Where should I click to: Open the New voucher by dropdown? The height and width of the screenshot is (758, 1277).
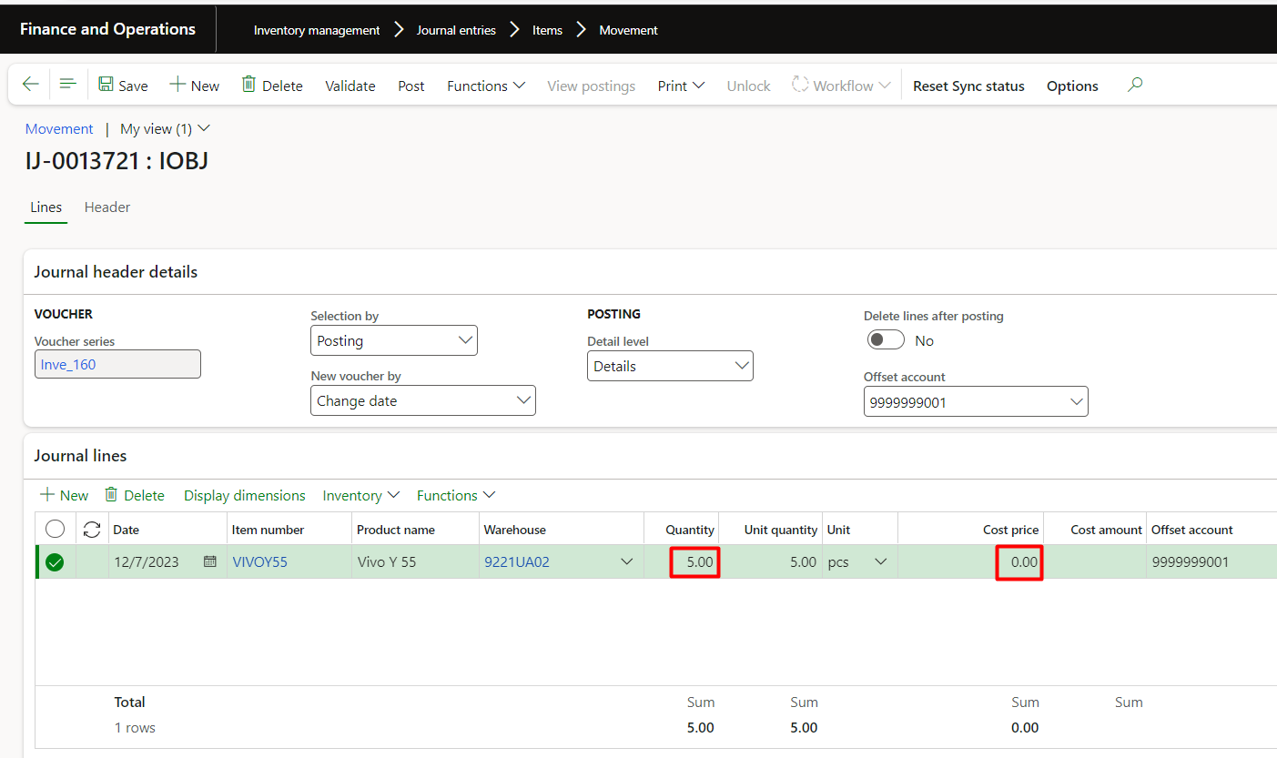[x=523, y=400]
